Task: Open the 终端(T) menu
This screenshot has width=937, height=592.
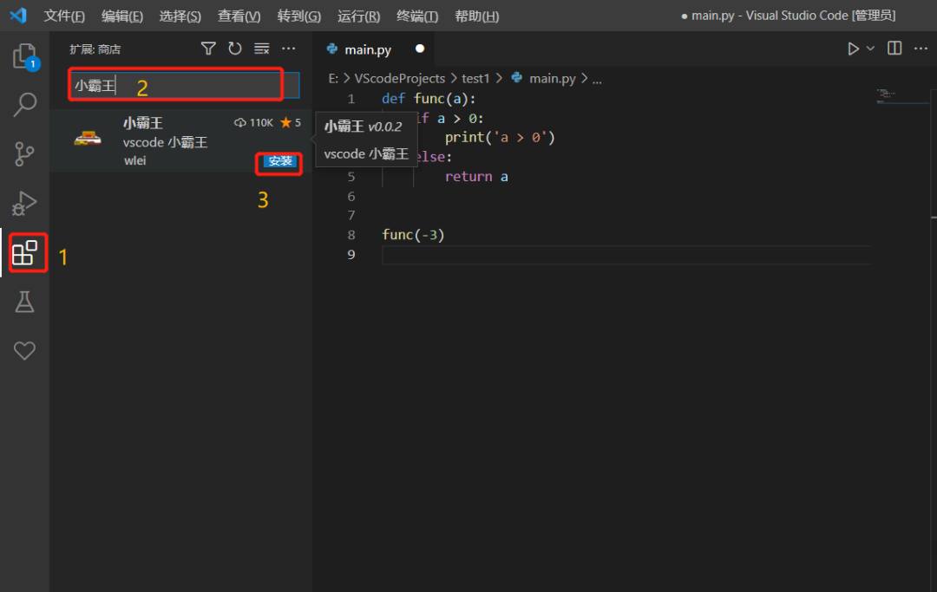Action: [417, 16]
